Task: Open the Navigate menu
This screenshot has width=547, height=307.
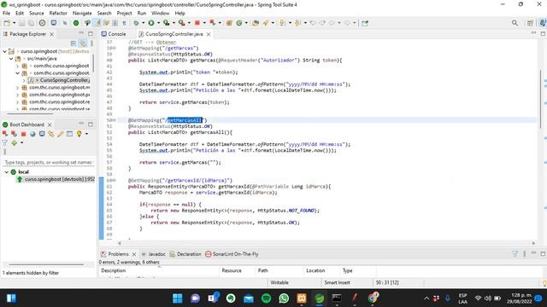Action: coord(82,14)
